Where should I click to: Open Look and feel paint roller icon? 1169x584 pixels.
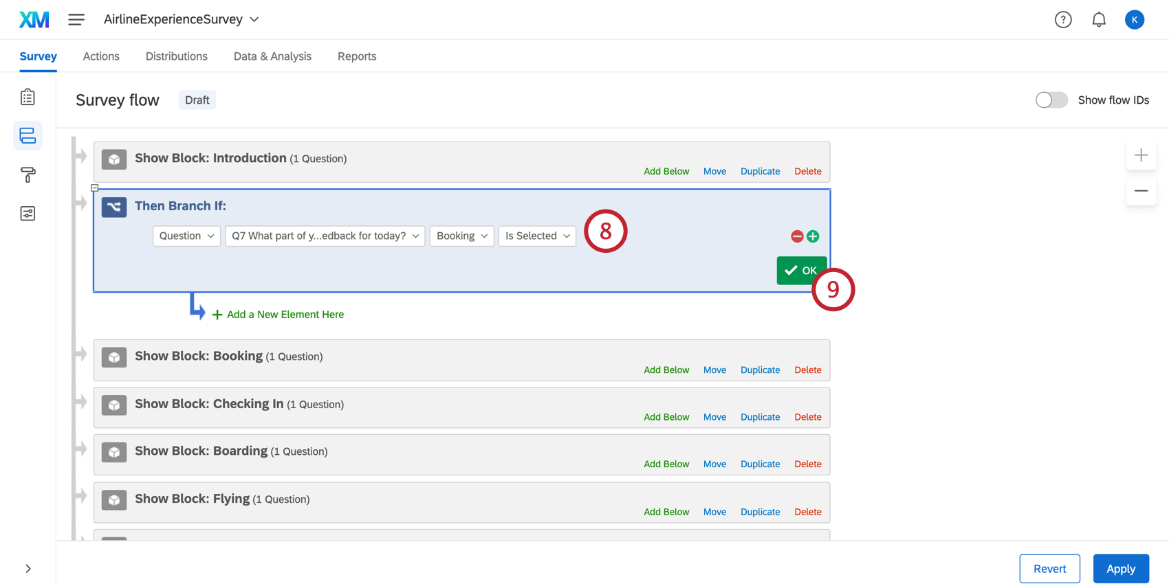[28, 175]
